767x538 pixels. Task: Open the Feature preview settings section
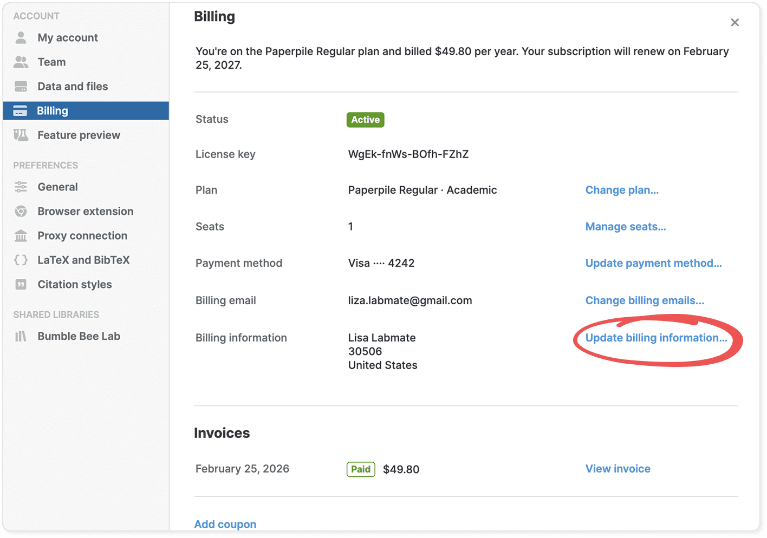(x=79, y=135)
